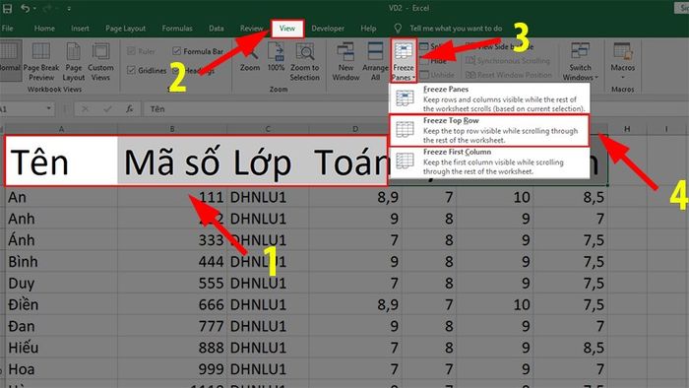Screen dimensions: 689x388
Task: Click Arrange All windows
Action: (x=375, y=62)
